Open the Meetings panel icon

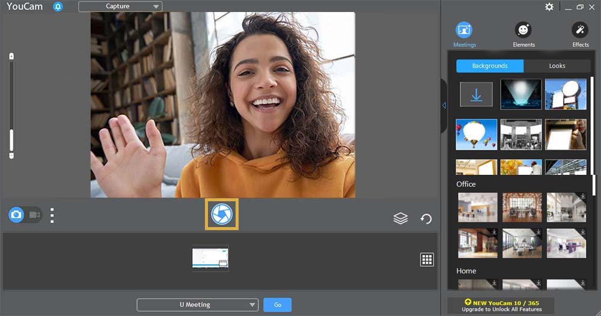[464, 30]
